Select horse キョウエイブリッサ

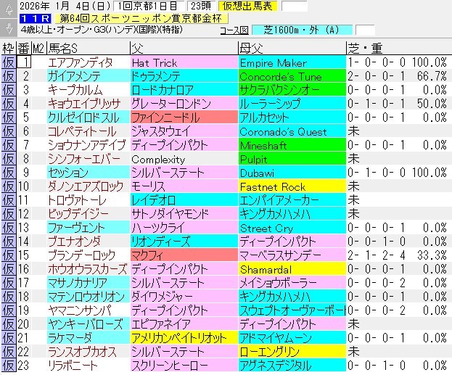coord(89,104)
